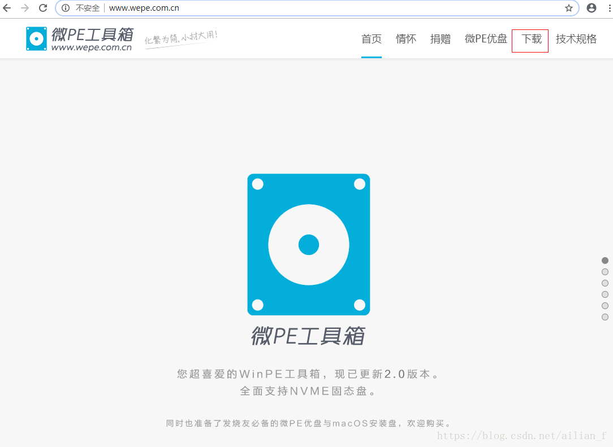Click the large blue disk logo image

(309, 245)
